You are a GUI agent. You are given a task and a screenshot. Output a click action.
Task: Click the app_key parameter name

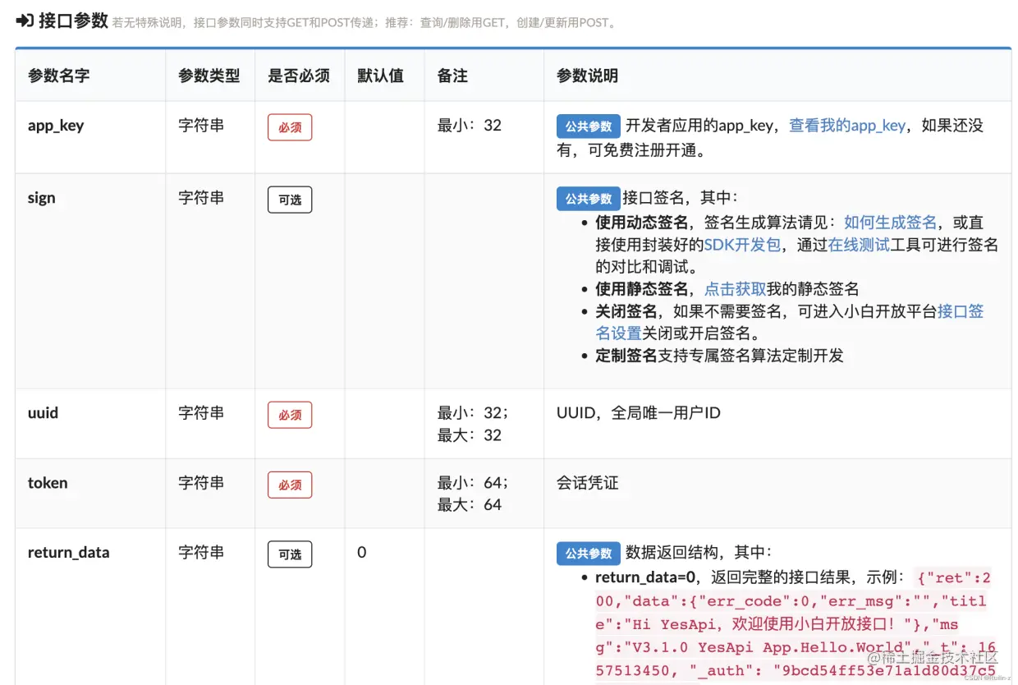coord(56,126)
